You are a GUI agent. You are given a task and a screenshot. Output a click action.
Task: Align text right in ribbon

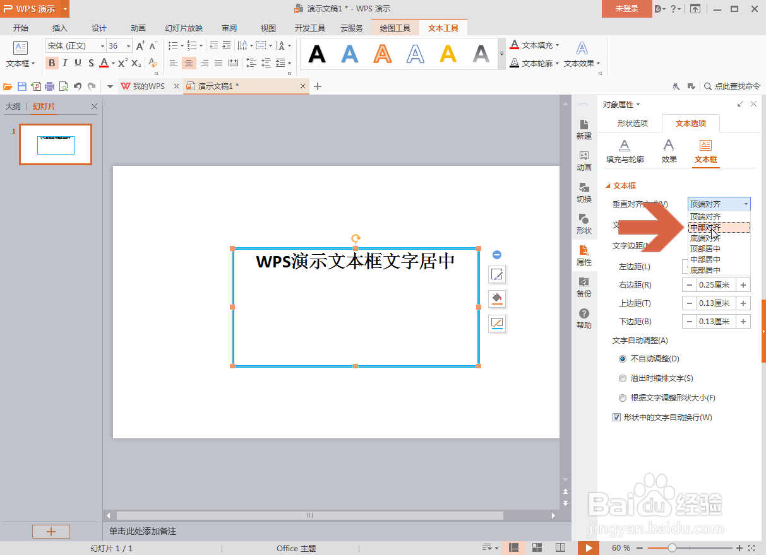pos(204,63)
